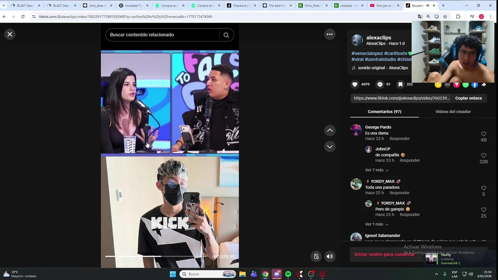Reply to JohnCP's comment
This screenshot has height=280, width=498.
[410, 161]
